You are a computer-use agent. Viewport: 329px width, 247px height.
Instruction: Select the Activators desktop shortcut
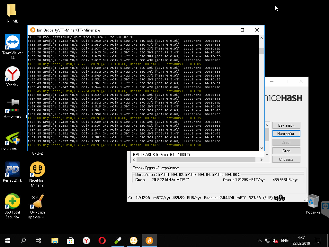point(13,108)
